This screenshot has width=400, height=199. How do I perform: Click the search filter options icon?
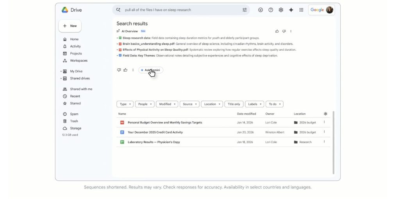click(x=245, y=10)
